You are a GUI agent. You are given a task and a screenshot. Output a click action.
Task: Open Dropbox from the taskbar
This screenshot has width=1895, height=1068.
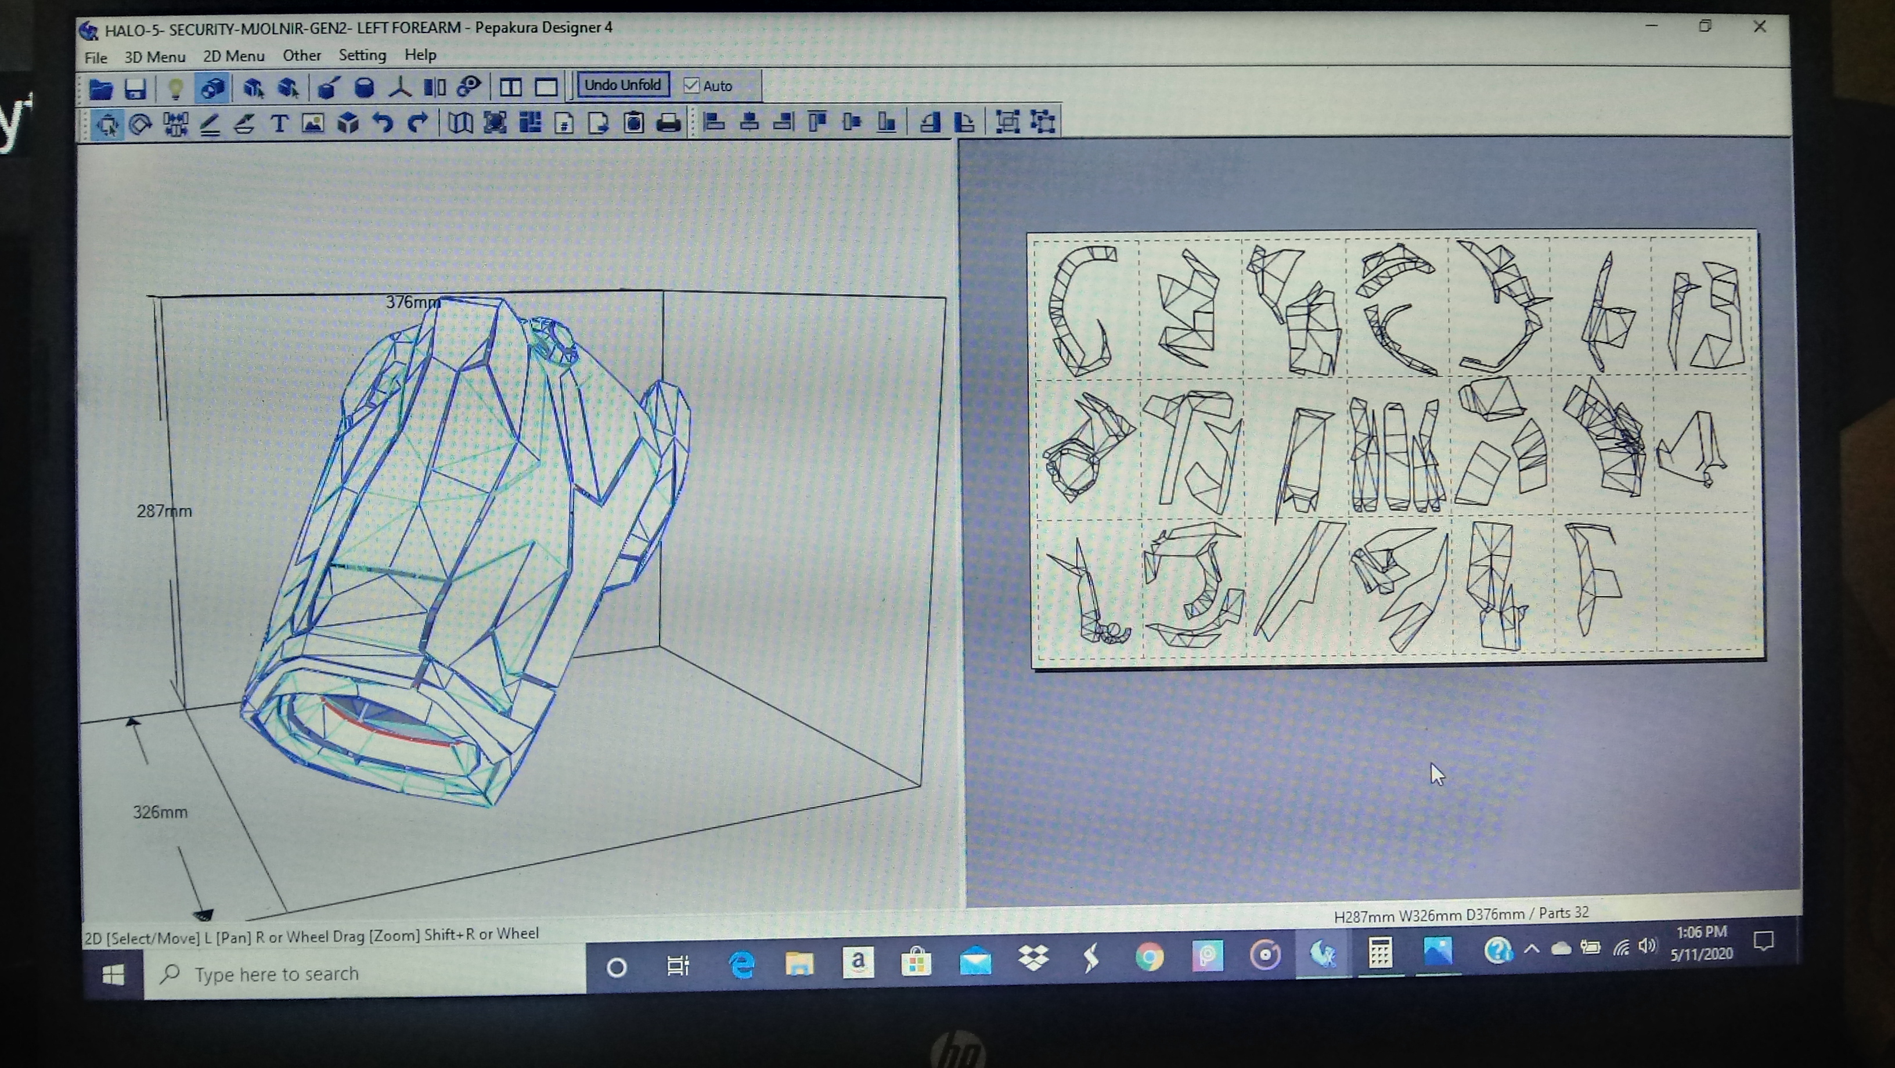[x=1033, y=958]
